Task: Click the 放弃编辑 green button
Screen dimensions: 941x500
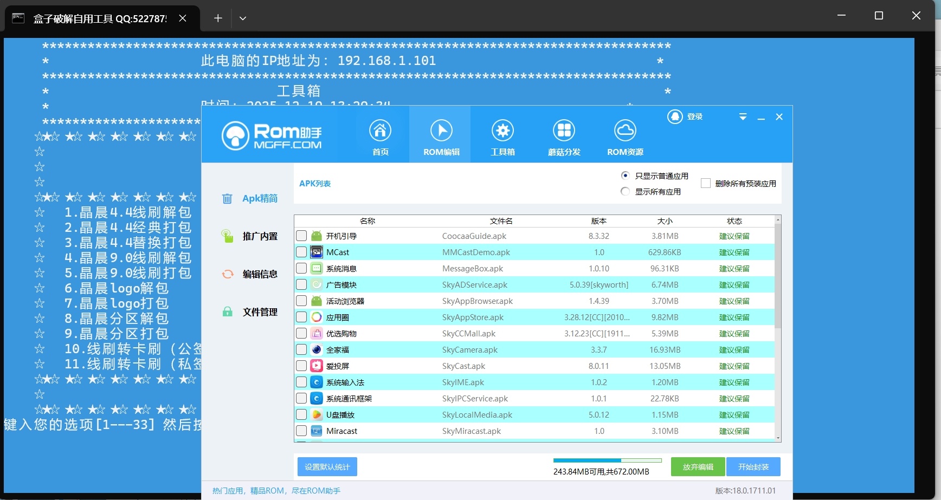Action: [698, 466]
